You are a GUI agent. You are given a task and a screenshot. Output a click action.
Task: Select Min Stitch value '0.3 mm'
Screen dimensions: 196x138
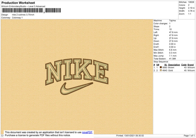(x=173, y=53)
